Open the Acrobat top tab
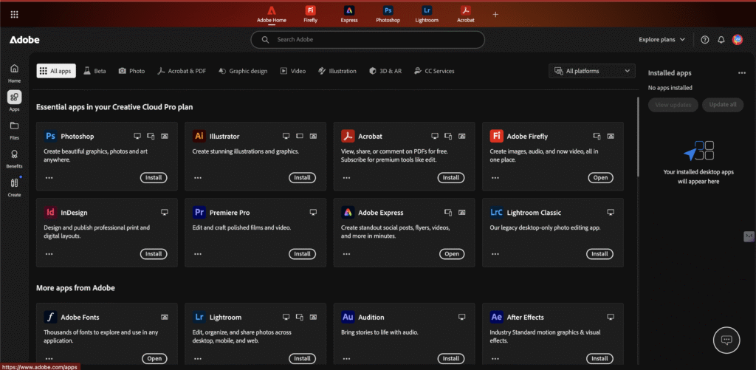Screen dimensions: 756x370 [x=466, y=15]
